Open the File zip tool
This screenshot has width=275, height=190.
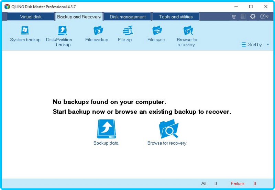click(125, 34)
